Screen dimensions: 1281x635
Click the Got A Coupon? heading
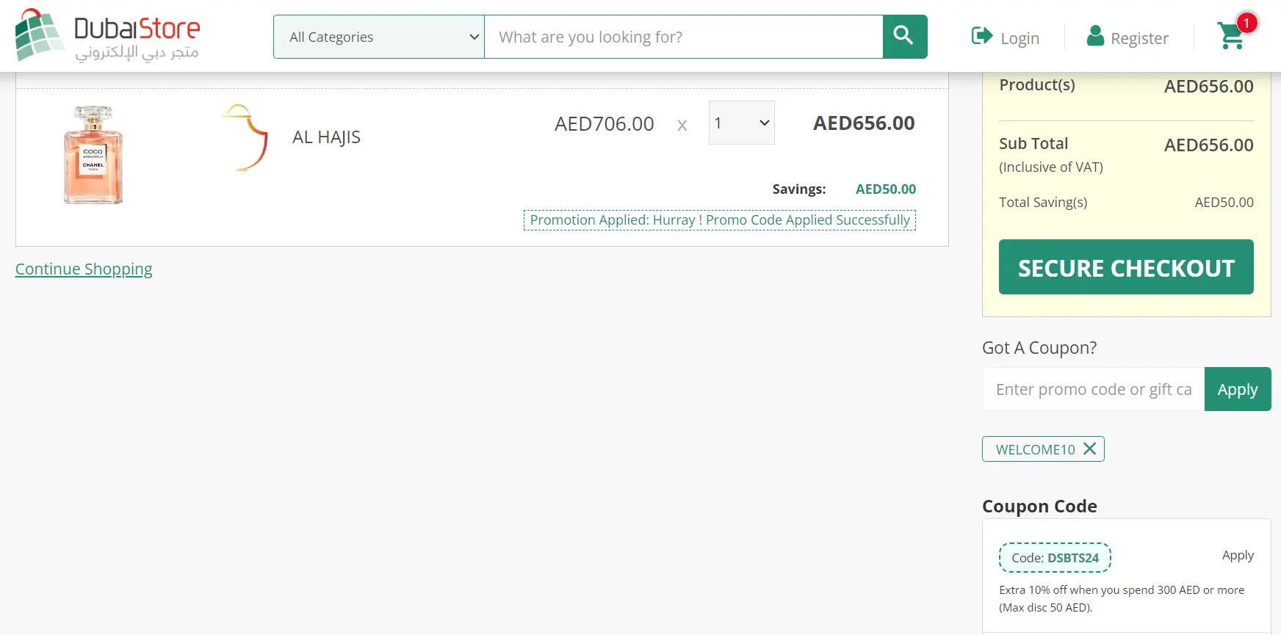tap(1039, 348)
